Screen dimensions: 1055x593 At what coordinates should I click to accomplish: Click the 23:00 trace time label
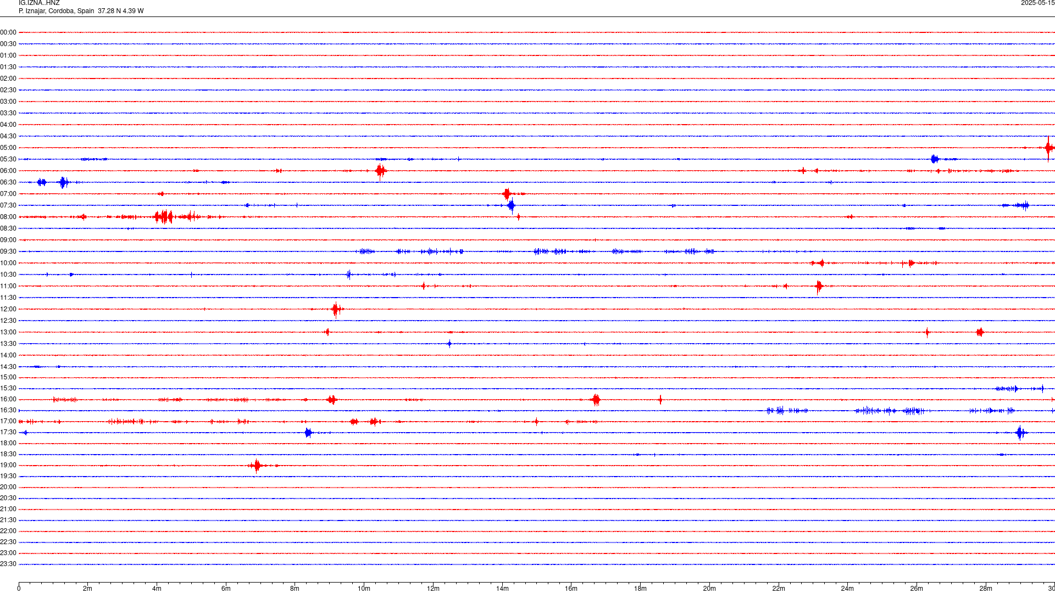pos(8,553)
